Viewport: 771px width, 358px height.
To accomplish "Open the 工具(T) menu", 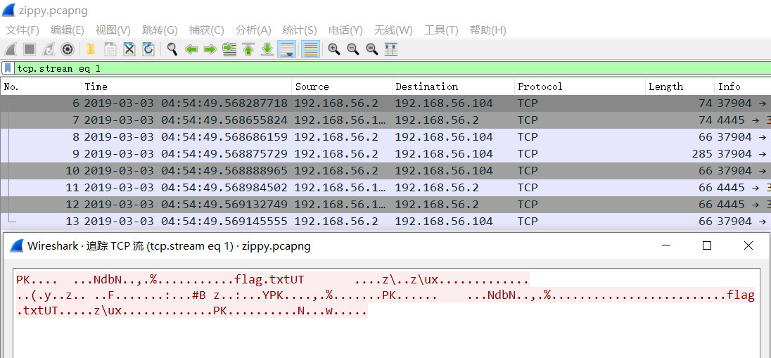I will click(x=441, y=30).
